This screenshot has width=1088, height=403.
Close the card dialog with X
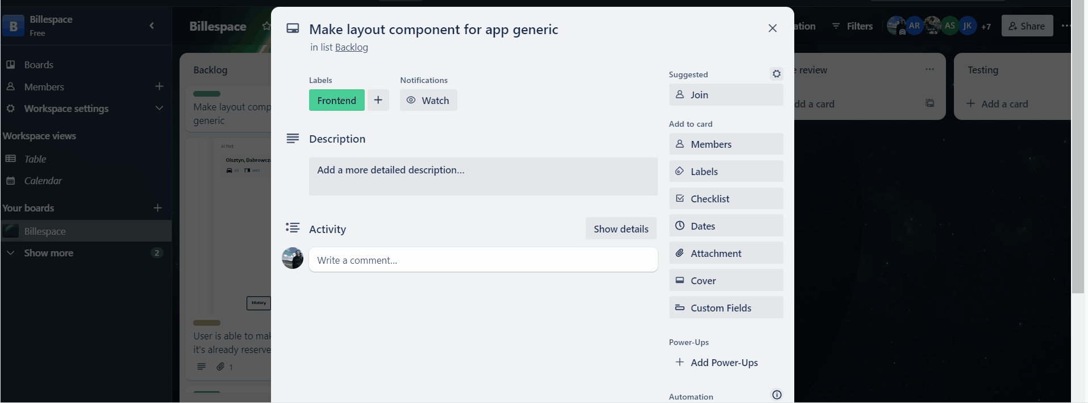[x=772, y=28]
